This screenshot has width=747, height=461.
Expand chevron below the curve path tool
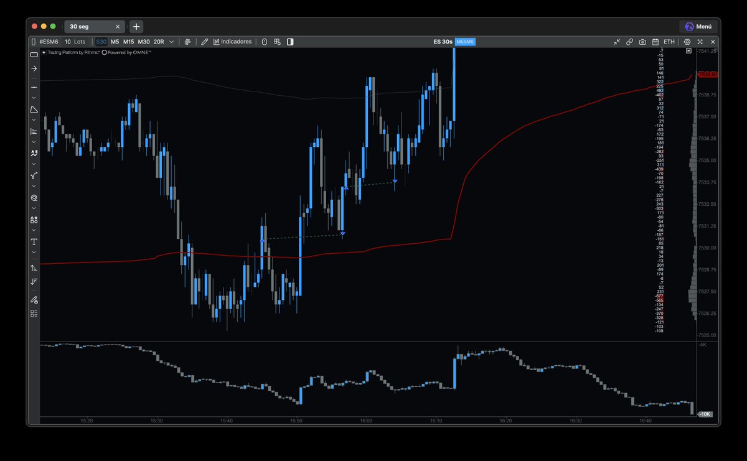pyautogui.click(x=34, y=186)
